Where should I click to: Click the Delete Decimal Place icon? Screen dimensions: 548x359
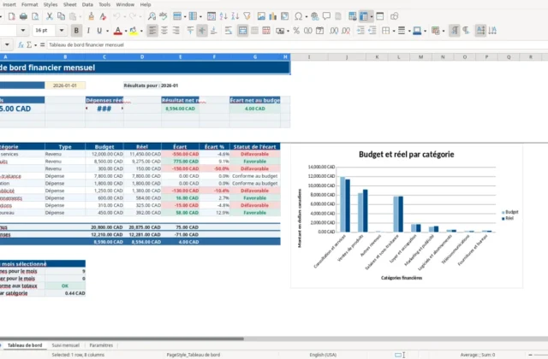[346, 31]
